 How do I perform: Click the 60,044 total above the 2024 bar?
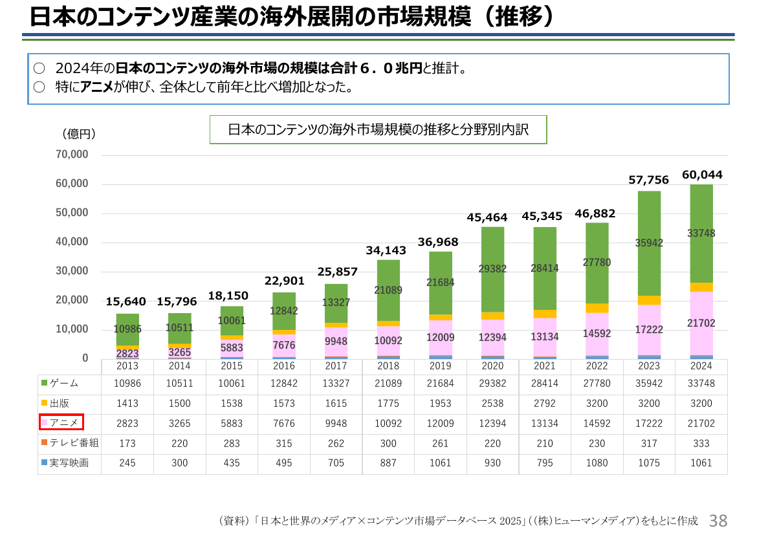[x=702, y=175]
